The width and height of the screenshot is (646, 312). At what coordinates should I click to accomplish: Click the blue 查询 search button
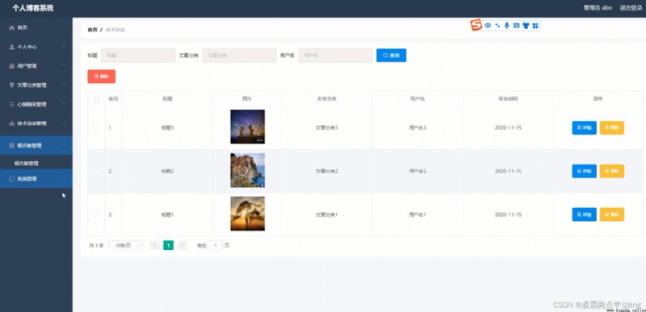pyautogui.click(x=392, y=55)
